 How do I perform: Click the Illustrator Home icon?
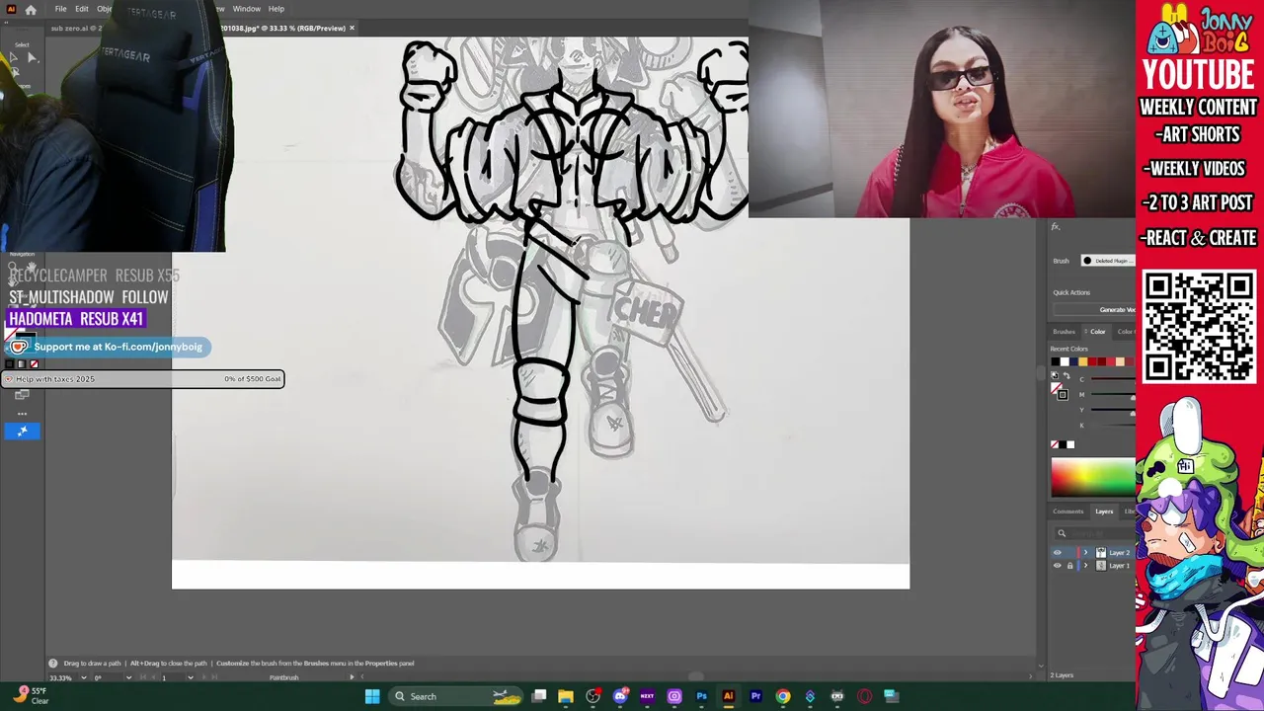click(31, 9)
